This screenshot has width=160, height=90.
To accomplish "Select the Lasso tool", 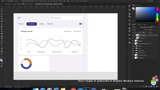I will 2,11.
